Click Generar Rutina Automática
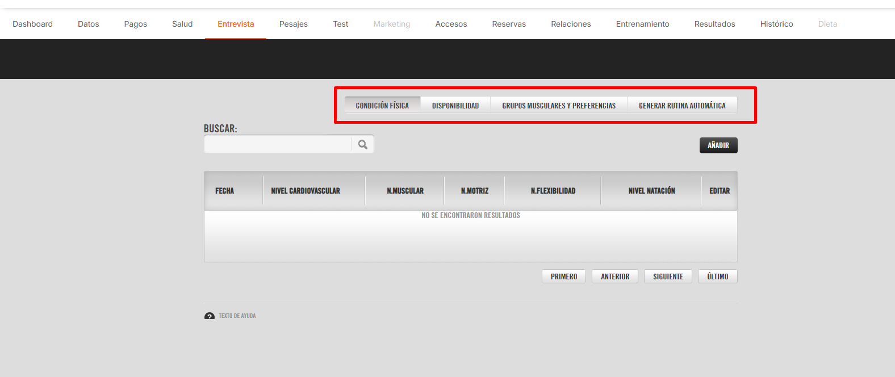The width and height of the screenshot is (895, 377). coord(681,106)
